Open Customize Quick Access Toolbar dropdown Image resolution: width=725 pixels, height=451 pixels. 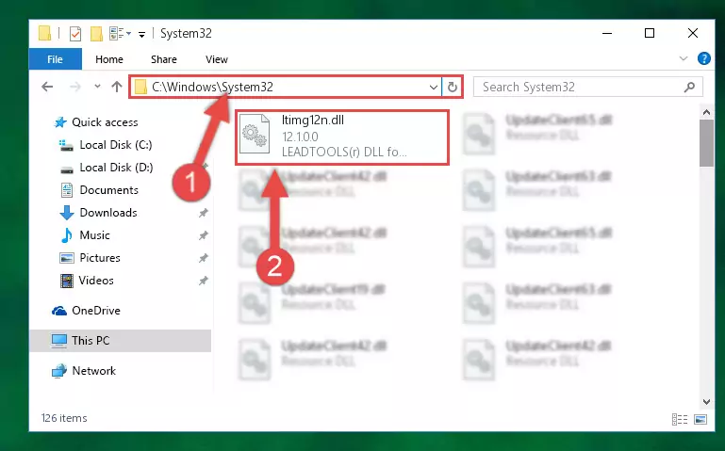(142, 34)
